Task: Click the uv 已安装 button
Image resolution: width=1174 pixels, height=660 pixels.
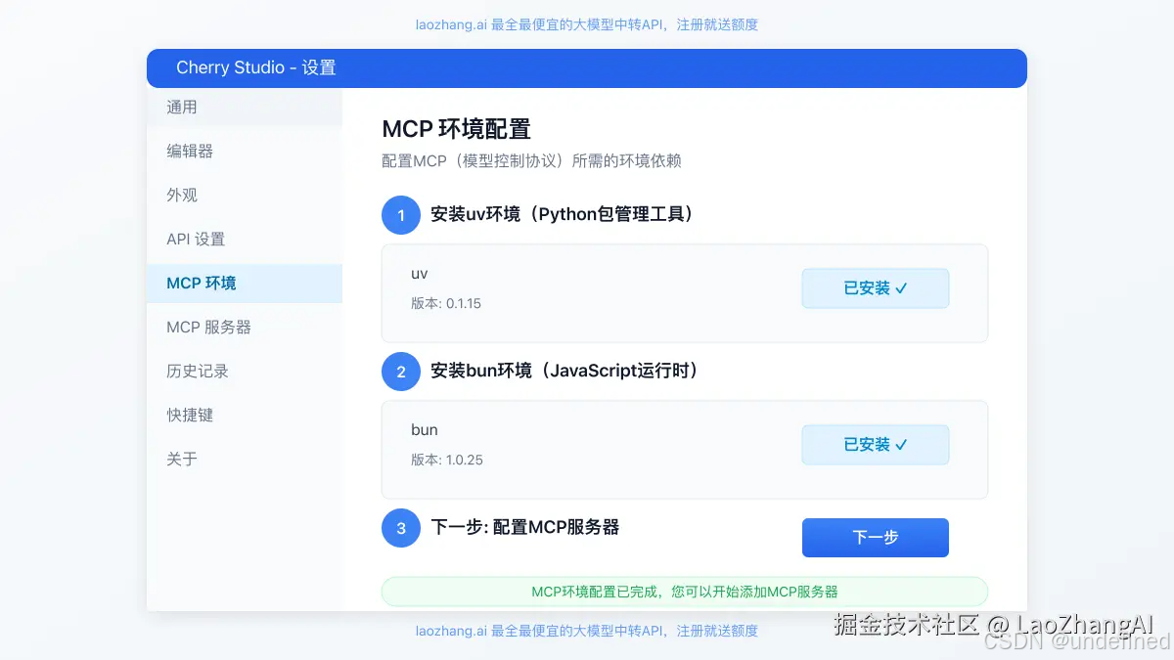Action: point(876,288)
